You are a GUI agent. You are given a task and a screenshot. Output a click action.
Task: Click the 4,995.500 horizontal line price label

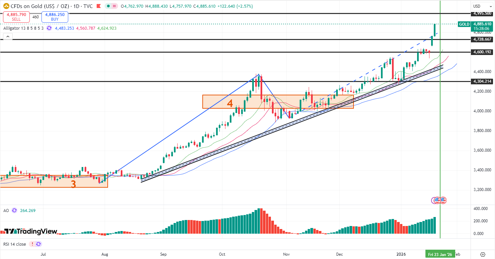[x=482, y=13]
